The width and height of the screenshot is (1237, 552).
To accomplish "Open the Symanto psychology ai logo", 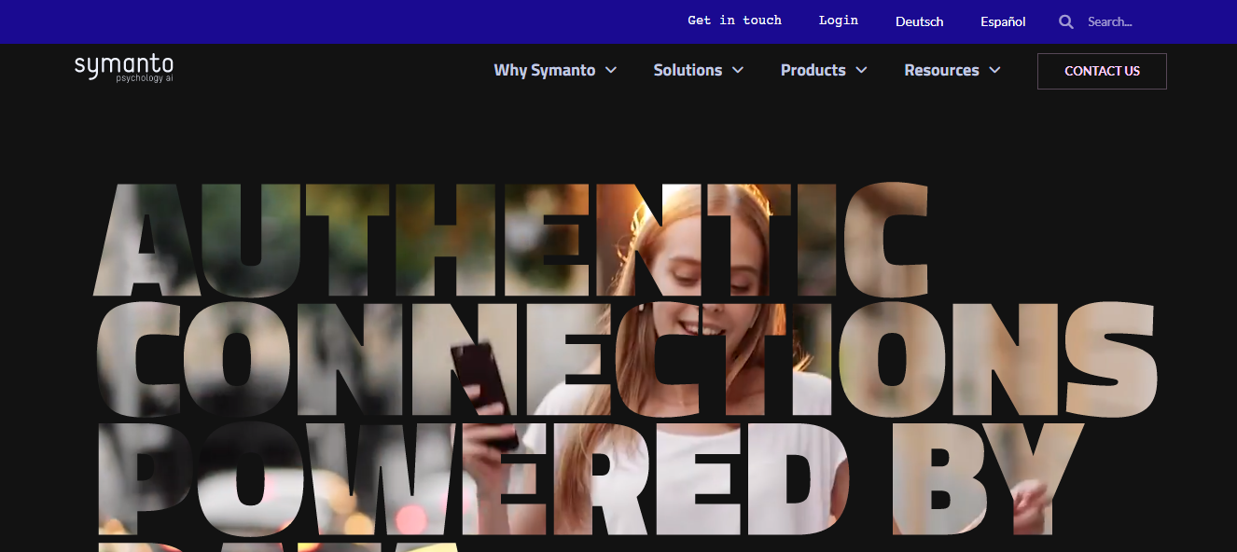I will coord(124,68).
